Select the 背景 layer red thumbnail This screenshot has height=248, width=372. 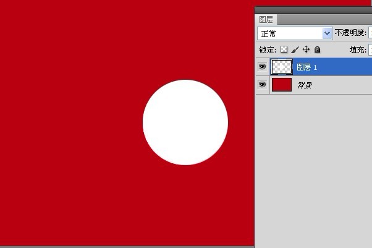tap(282, 85)
